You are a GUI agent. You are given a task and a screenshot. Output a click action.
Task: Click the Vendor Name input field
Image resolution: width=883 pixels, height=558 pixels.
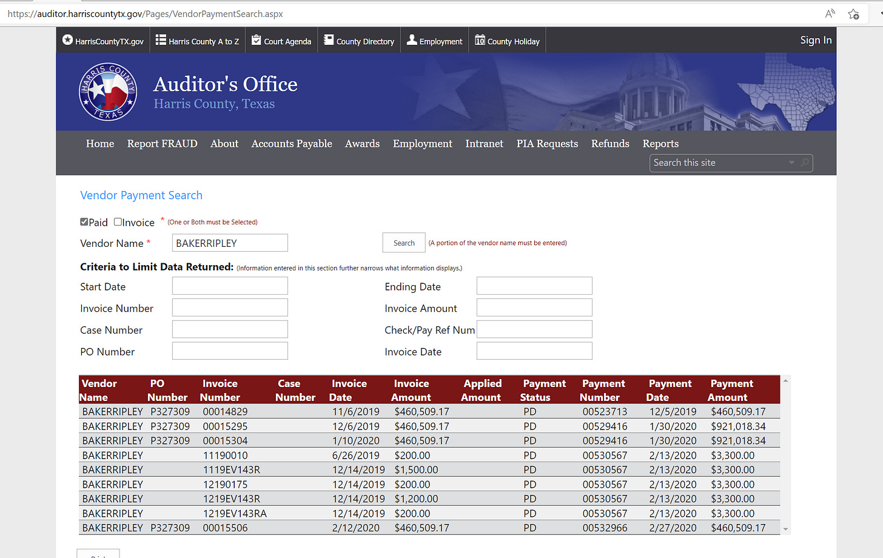(230, 243)
